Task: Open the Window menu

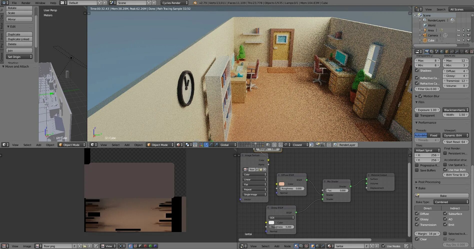Action: [x=40, y=3]
